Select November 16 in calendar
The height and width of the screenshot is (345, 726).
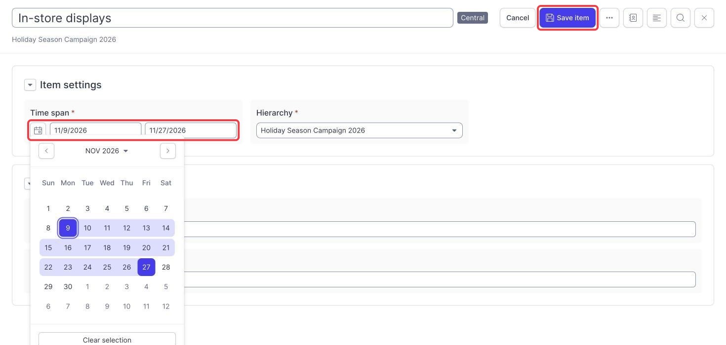point(68,247)
